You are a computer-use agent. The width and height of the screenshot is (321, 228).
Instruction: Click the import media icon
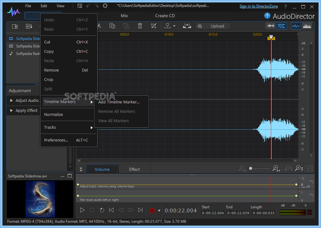[x=15, y=26]
